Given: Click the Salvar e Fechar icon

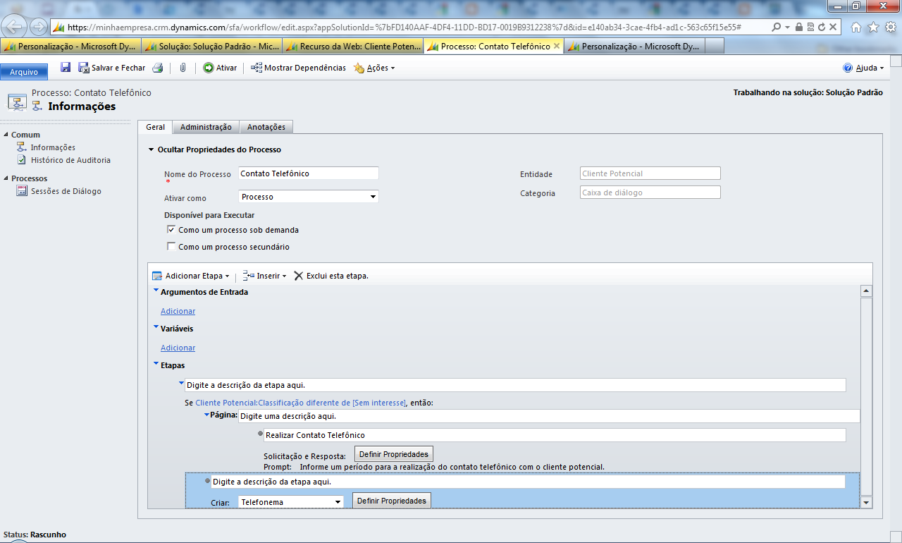Looking at the screenshot, I should 84,68.
